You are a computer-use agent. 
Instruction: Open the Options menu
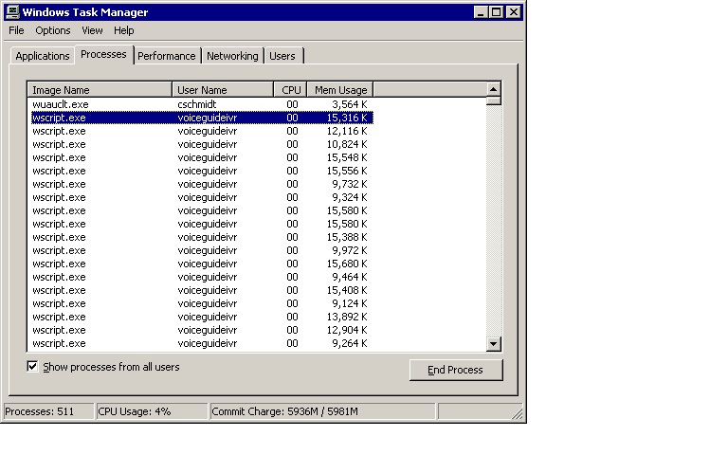click(x=53, y=30)
